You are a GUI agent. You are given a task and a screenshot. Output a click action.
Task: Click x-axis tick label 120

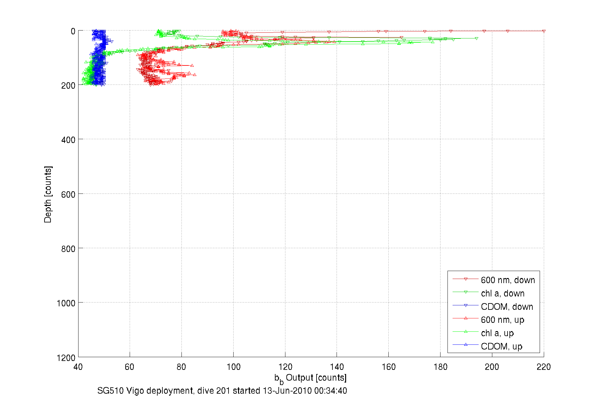click(285, 367)
